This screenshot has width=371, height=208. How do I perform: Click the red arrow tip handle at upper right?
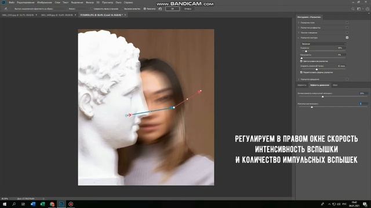[x=201, y=91]
